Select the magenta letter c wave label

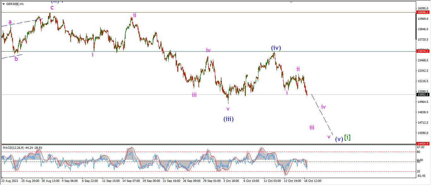click(x=52, y=8)
